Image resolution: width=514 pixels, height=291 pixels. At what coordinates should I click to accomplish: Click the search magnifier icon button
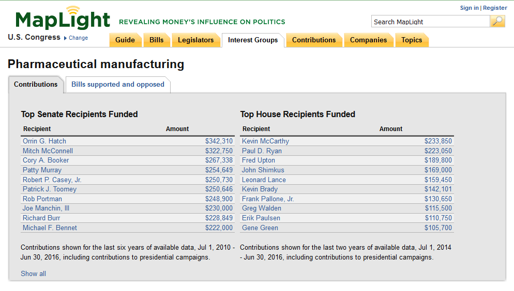pos(497,21)
